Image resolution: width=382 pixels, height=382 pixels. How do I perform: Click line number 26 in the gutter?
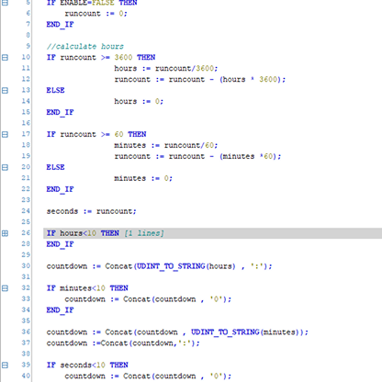click(x=26, y=233)
